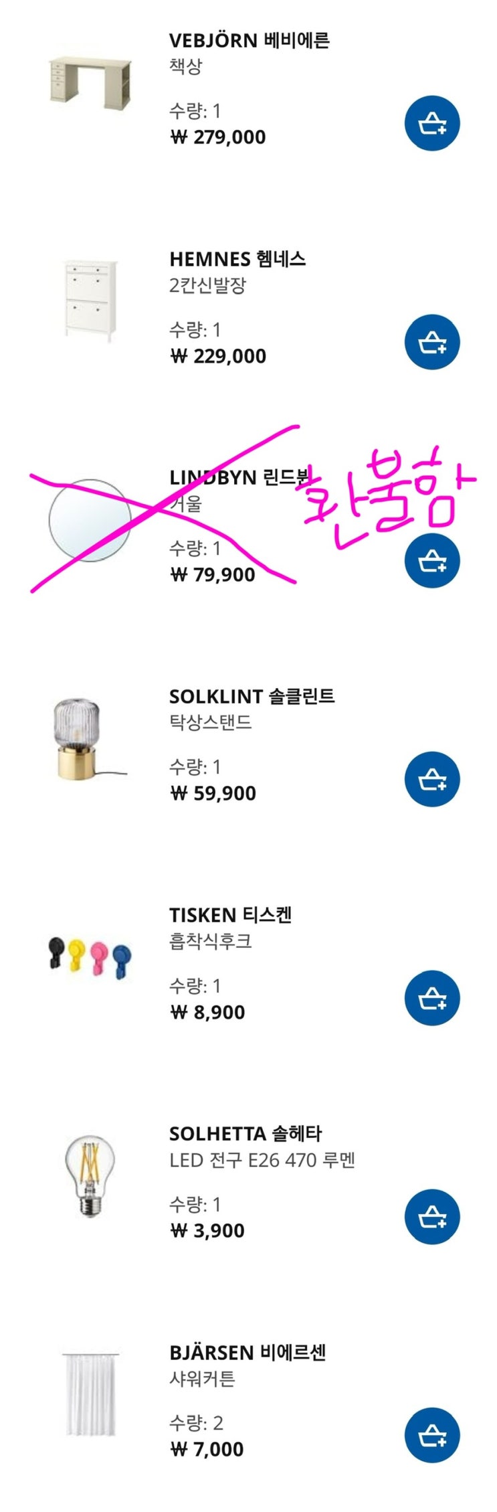Screen dimensions: 497x1512
Task: View the SOLKLINT lamp product image
Action: 90,739
